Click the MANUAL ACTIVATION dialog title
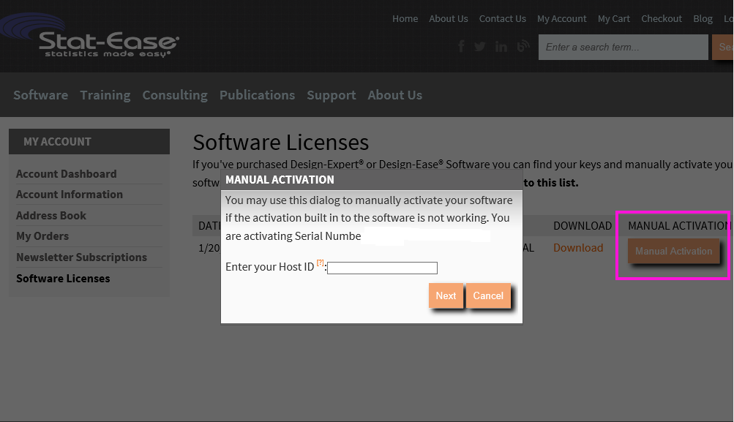Screen dimensions: 734x422 280,180
